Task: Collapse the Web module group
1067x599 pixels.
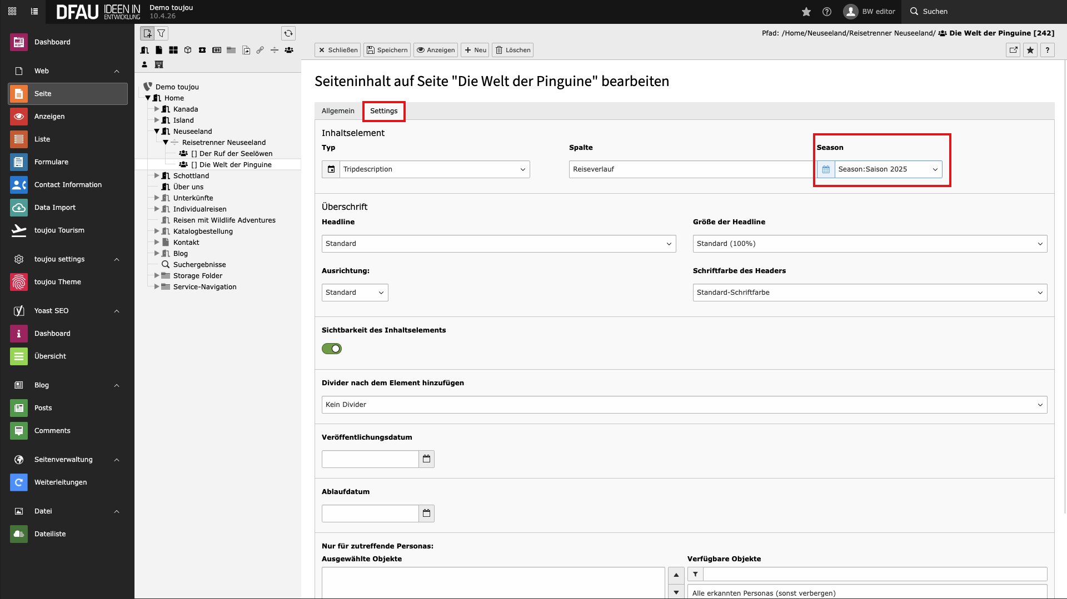Action: point(117,71)
